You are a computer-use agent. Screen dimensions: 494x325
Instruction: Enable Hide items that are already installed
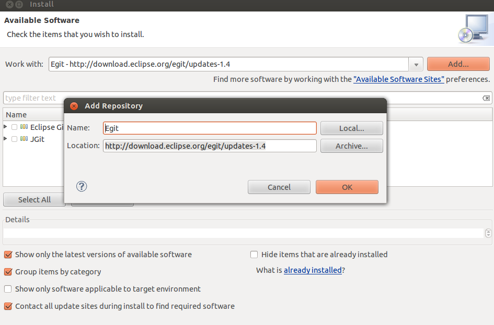pyautogui.click(x=254, y=254)
